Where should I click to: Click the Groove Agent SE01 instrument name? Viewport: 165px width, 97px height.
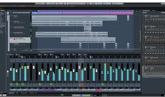pos(154,16)
